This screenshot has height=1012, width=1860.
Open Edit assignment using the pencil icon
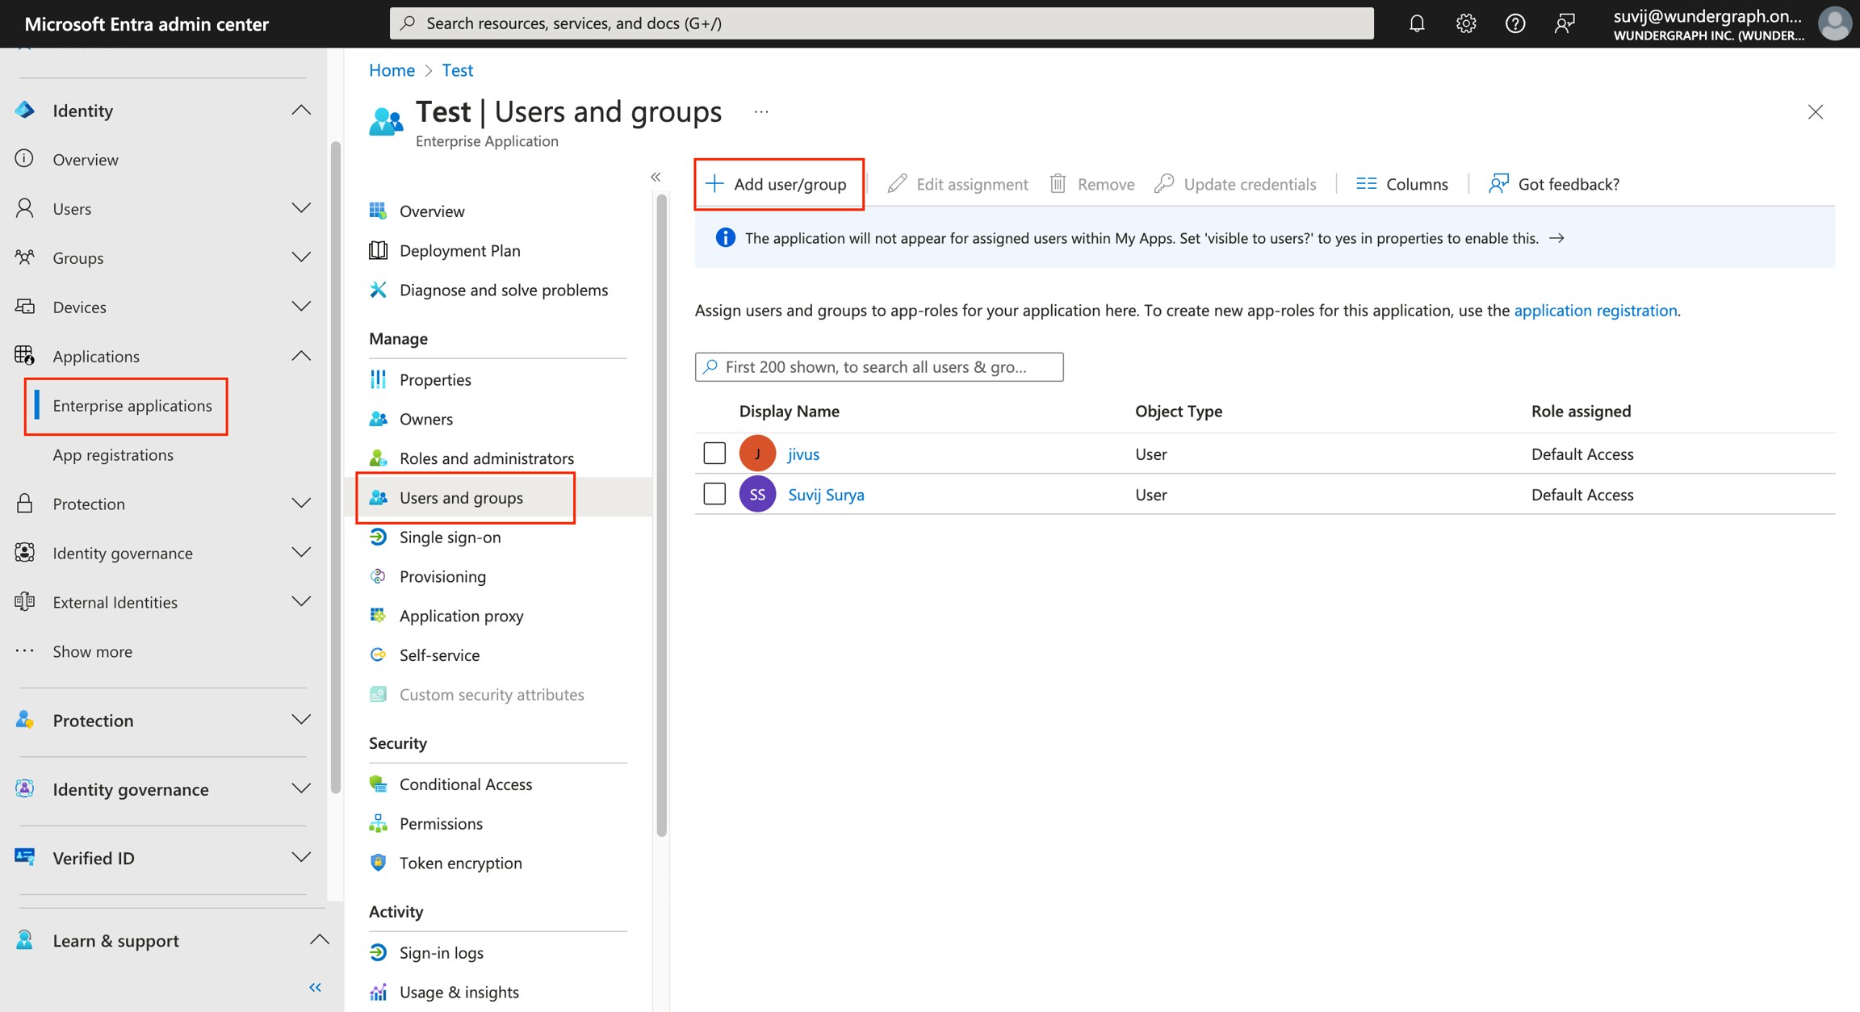(897, 183)
